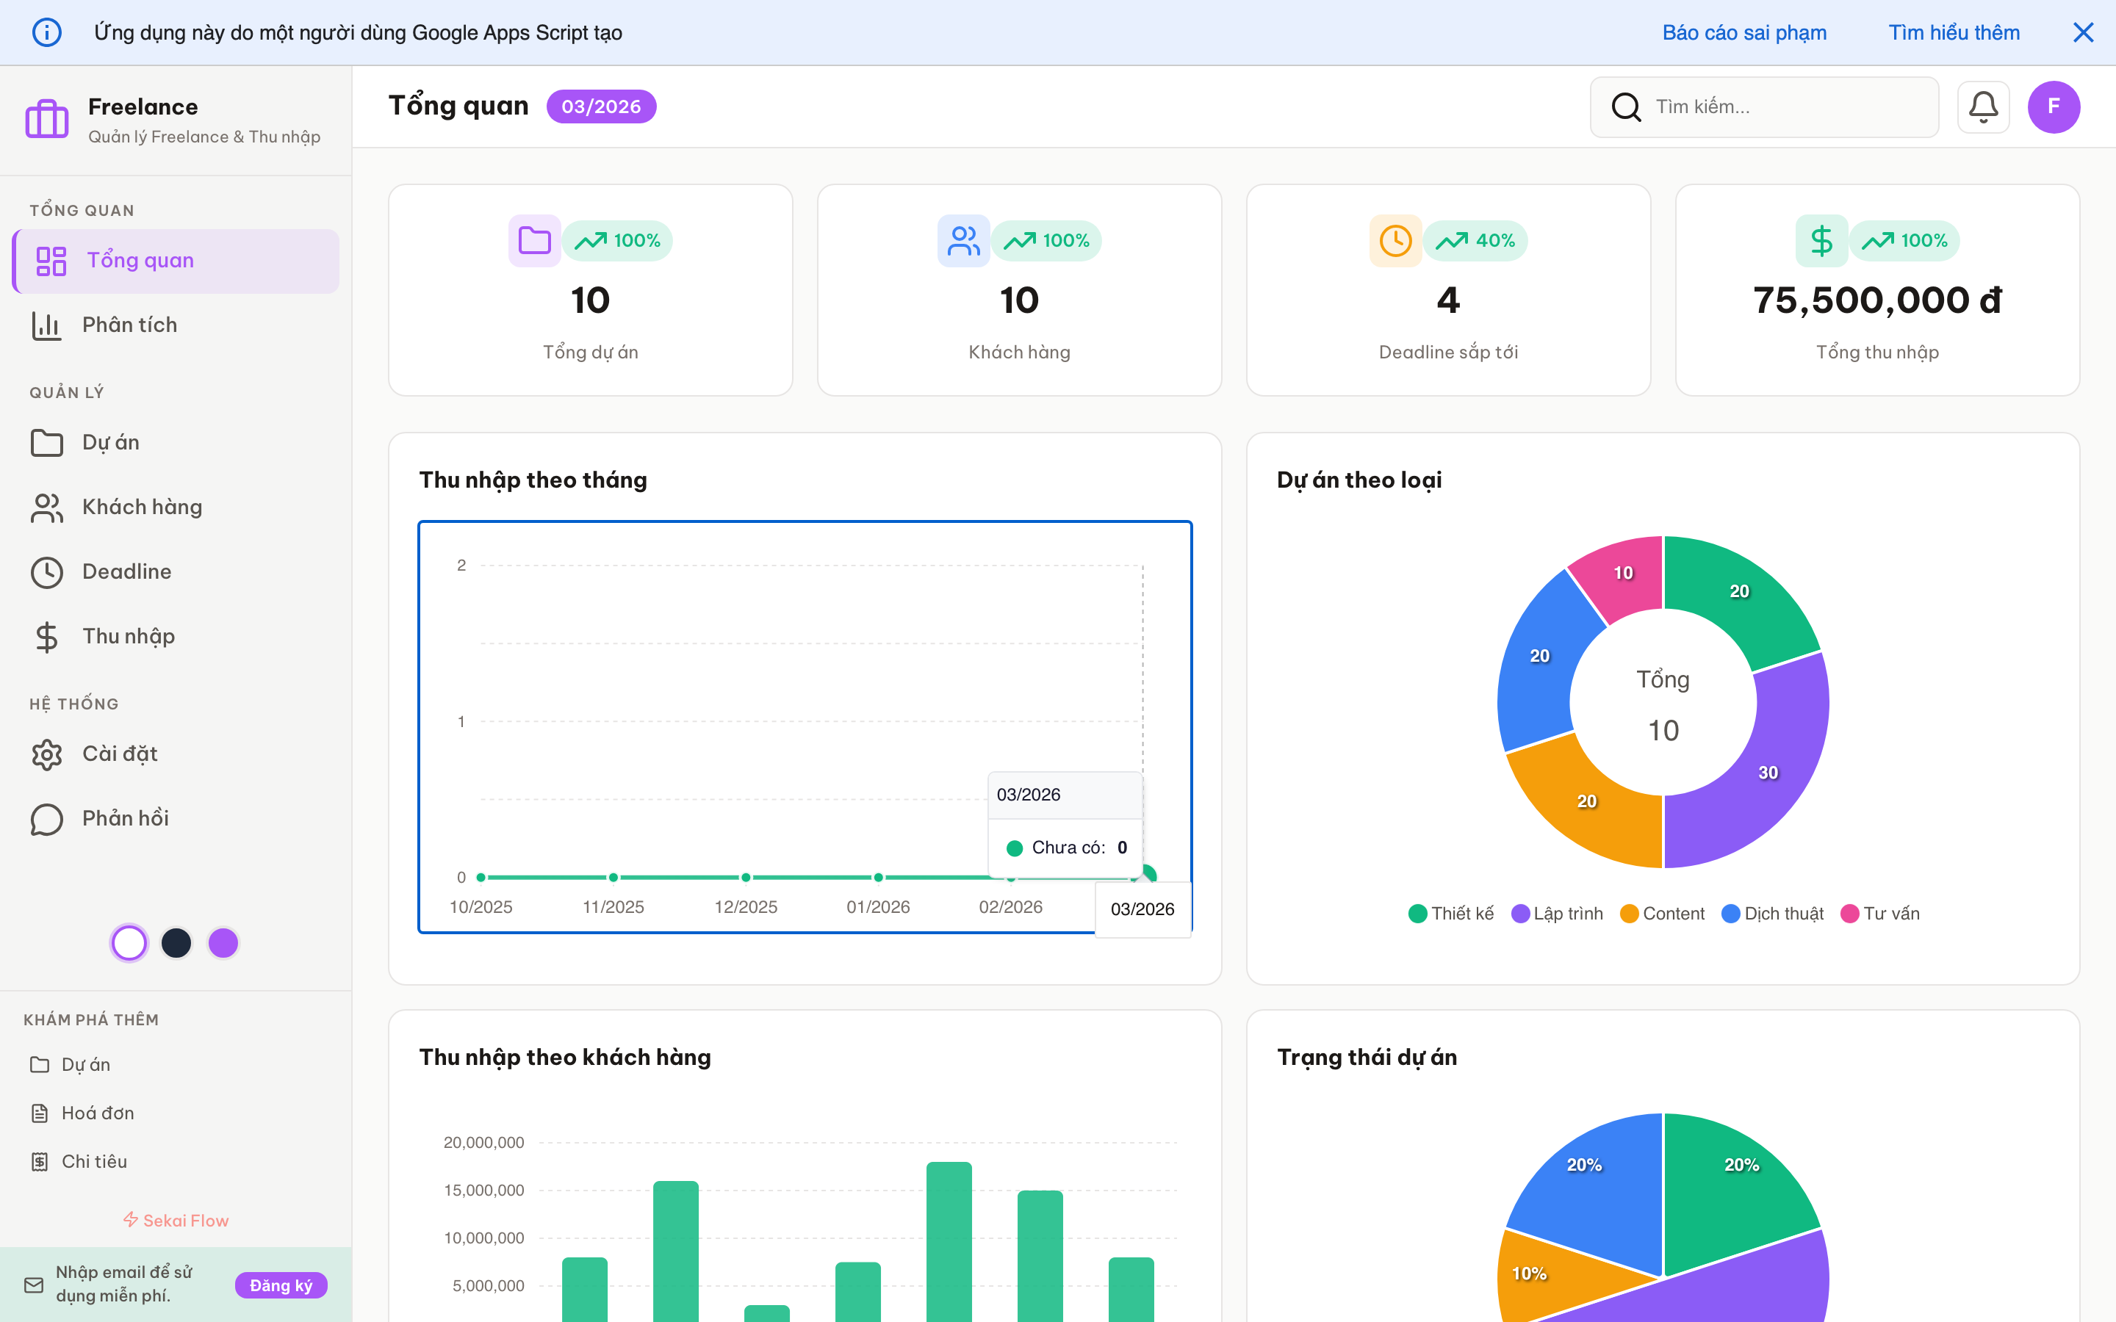
Task: Click the folder icon on Tổng dự án card
Action: [534, 240]
